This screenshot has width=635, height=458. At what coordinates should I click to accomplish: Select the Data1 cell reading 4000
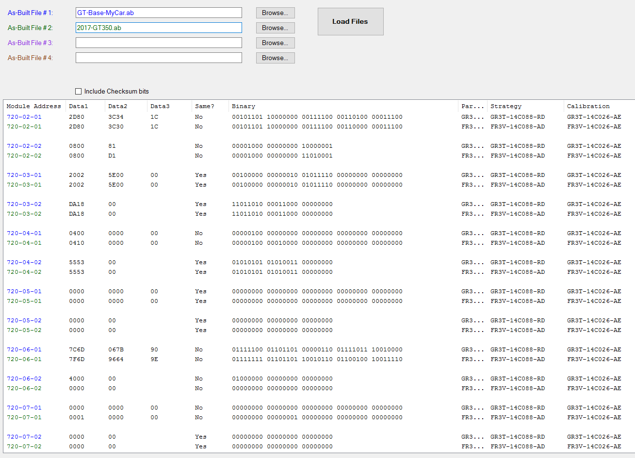pyautogui.click(x=77, y=379)
